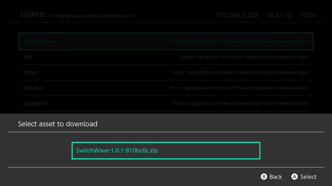Click the ITotalJustice/ftpsrv releases URL
The width and height of the screenshot is (332, 186).
point(241,72)
